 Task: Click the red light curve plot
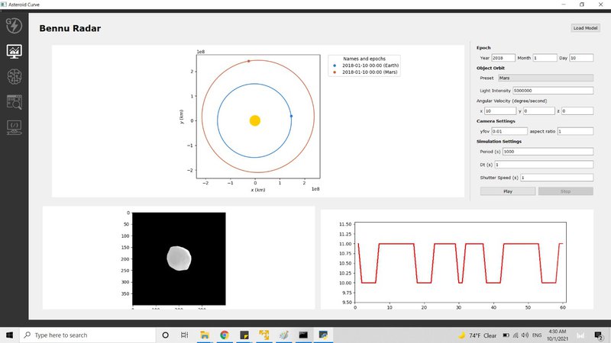coord(461,262)
